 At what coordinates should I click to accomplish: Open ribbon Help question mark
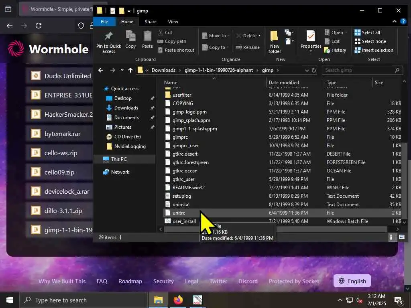coord(403,22)
